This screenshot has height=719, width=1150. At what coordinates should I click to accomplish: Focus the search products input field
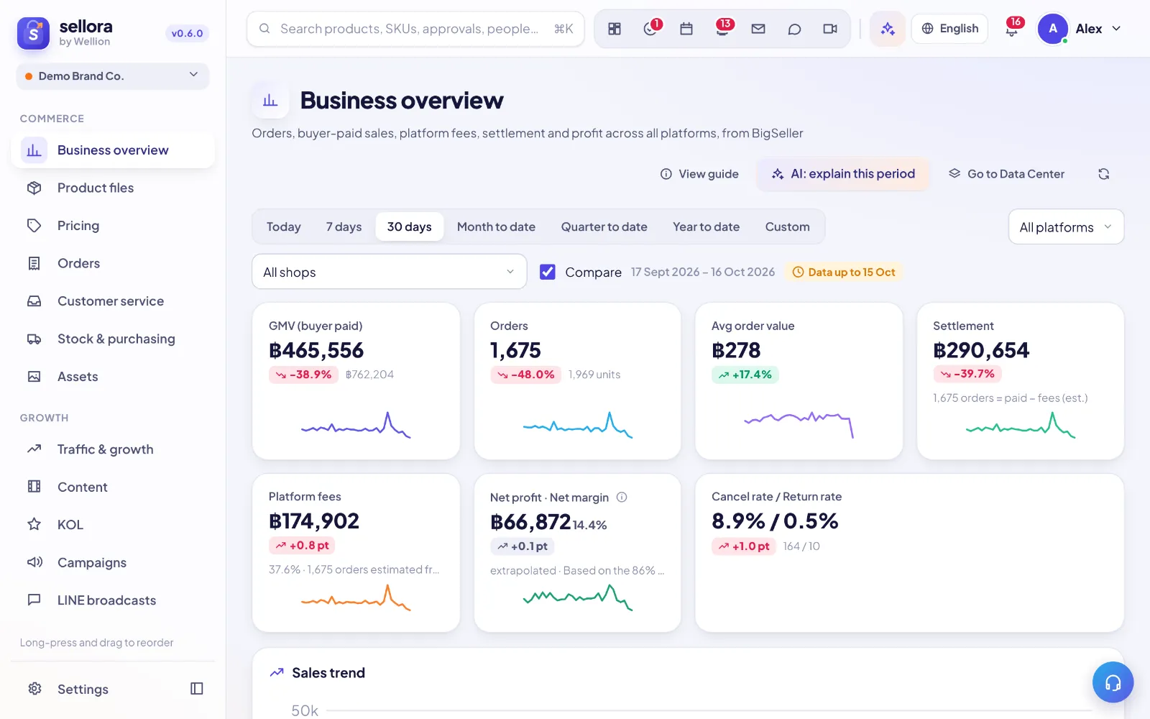tap(415, 29)
